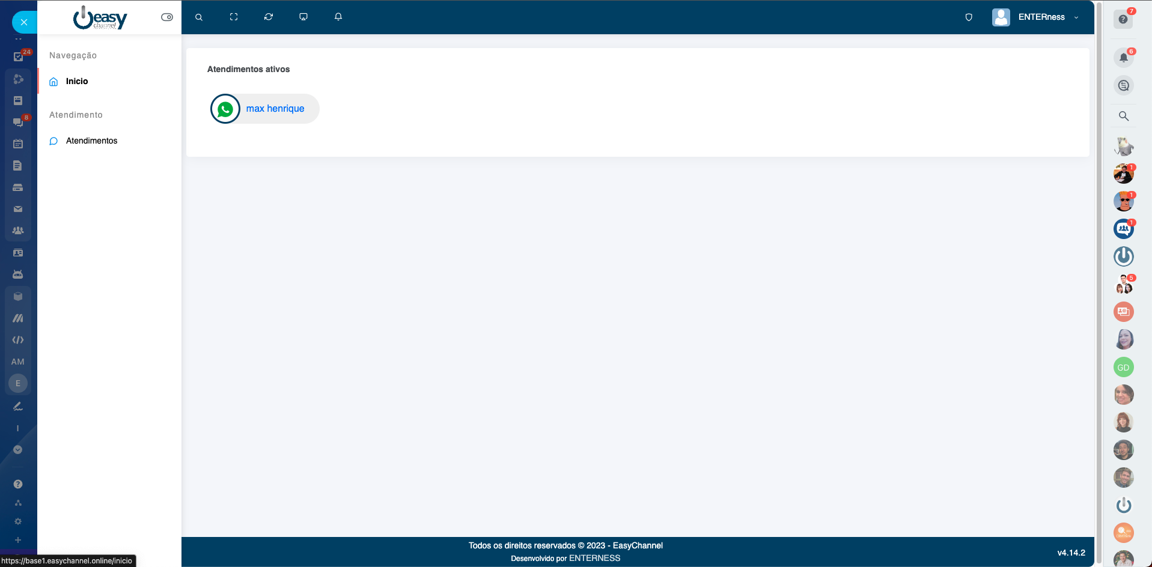The height and width of the screenshot is (567, 1152).
Task: Open the green GD contact avatar
Action: (1123, 368)
